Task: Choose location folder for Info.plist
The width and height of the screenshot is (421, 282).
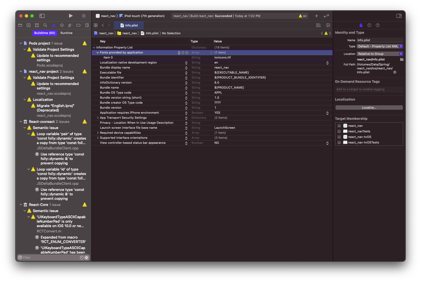Action: 402,59
